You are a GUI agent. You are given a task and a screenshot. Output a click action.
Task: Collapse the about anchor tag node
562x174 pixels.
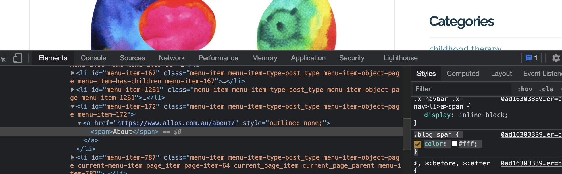80,123
